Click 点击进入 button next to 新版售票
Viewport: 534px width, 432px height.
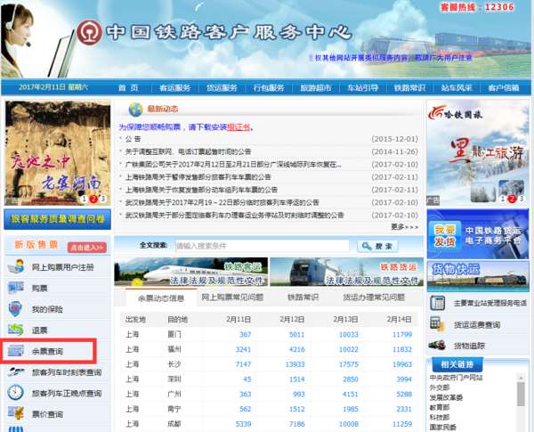(87, 248)
